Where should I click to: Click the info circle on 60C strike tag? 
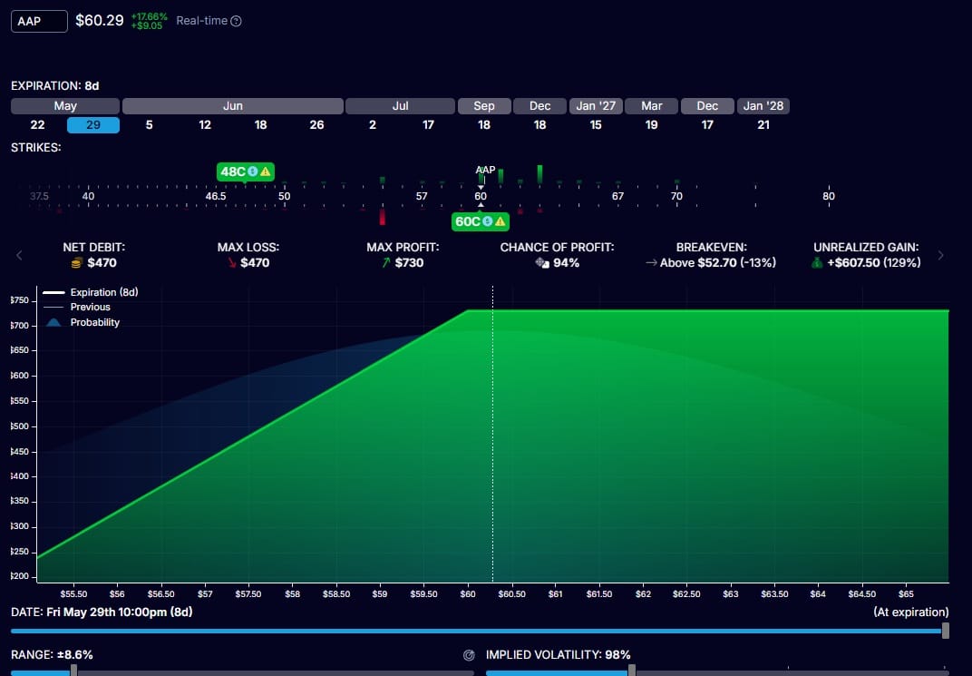(487, 221)
